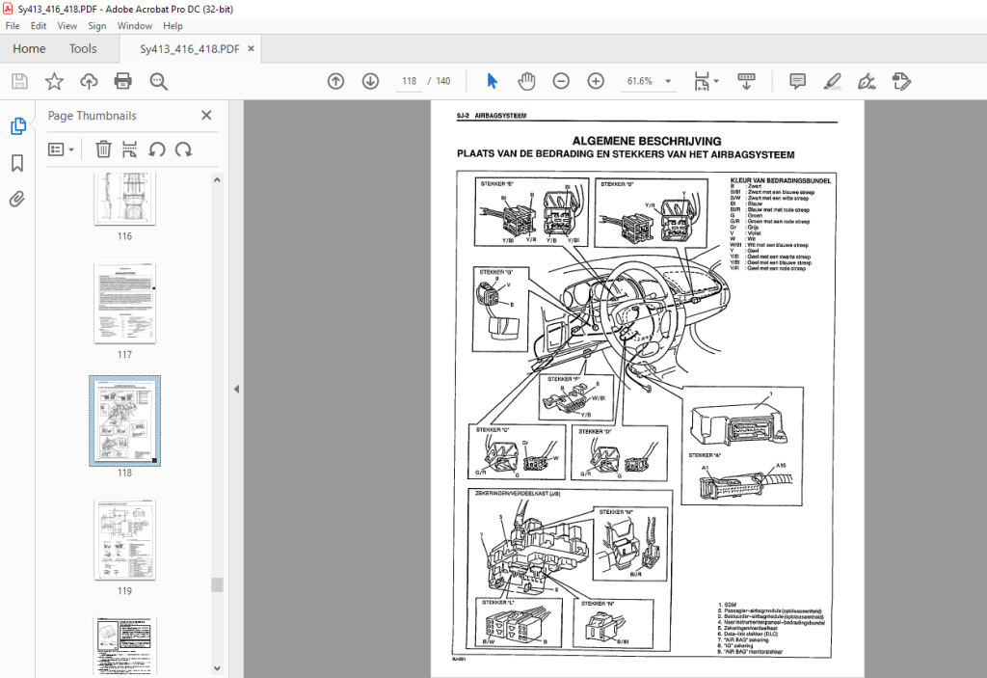This screenshot has height=678, width=987.
Task: Zoom in with the plus icon
Action: pos(596,81)
